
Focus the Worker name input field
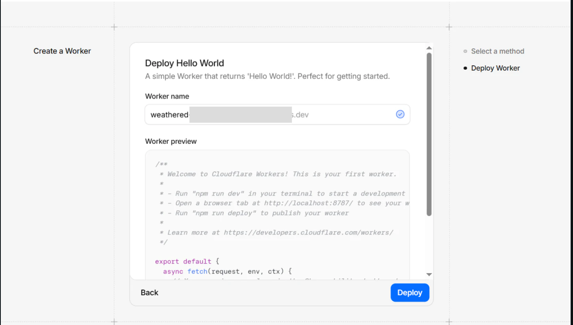pos(277,114)
